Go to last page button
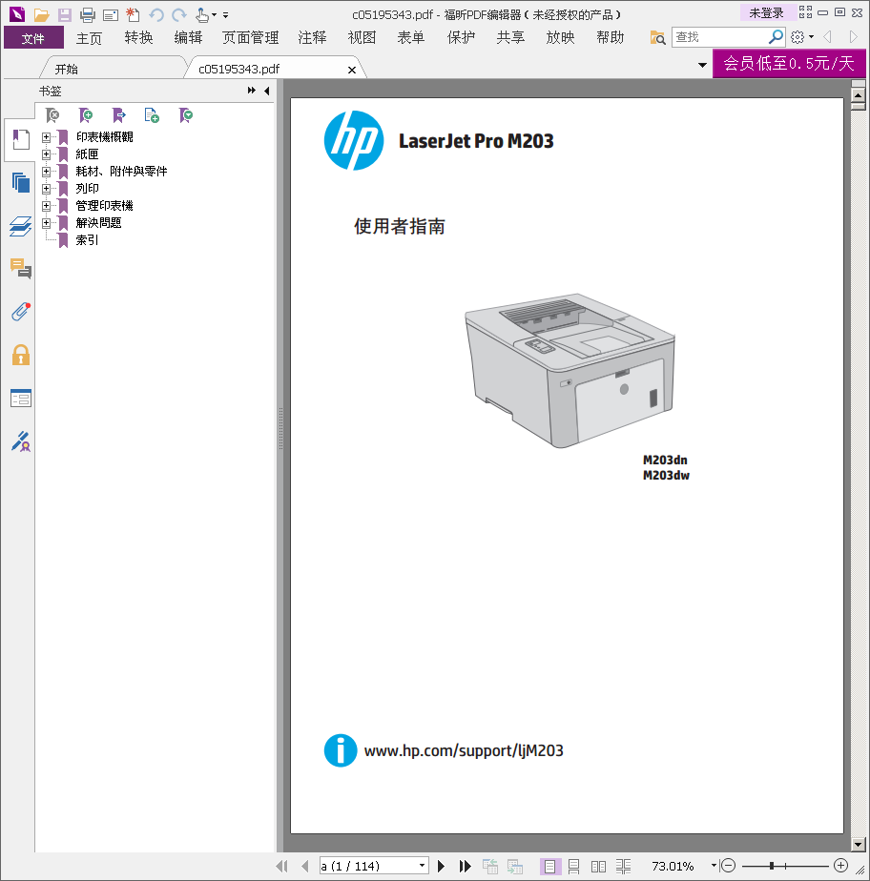This screenshot has width=870, height=881. pos(465,866)
